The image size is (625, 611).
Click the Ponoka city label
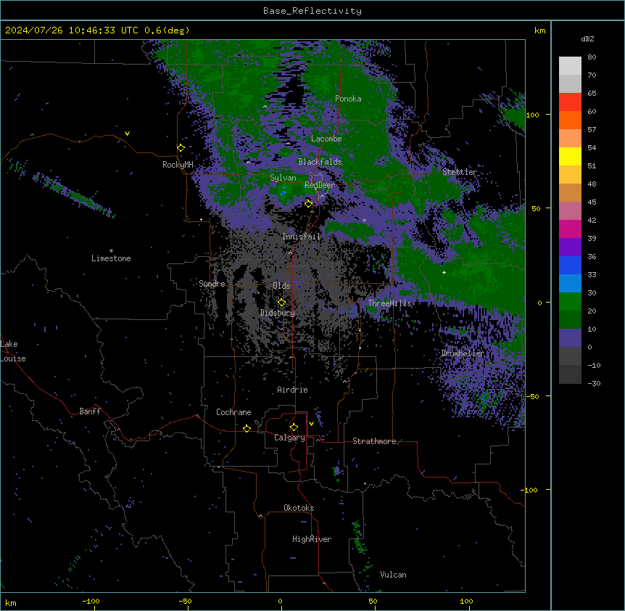[348, 99]
